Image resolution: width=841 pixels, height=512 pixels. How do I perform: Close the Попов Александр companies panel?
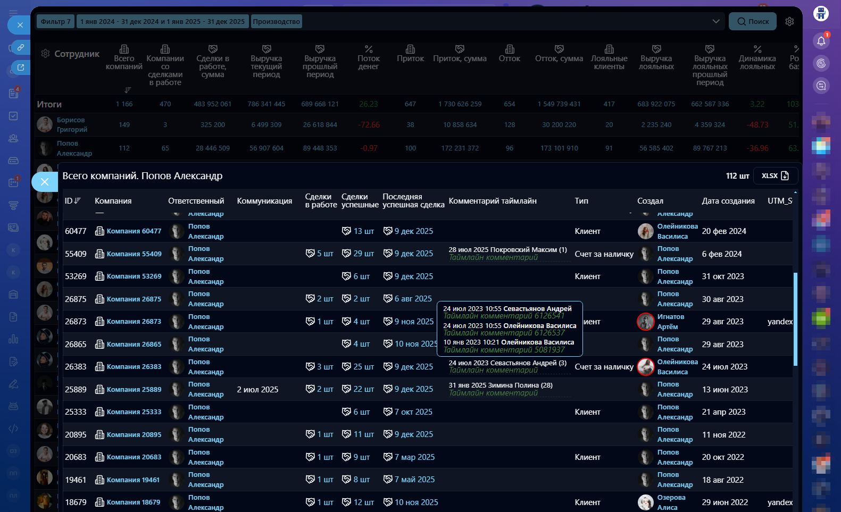[45, 182]
